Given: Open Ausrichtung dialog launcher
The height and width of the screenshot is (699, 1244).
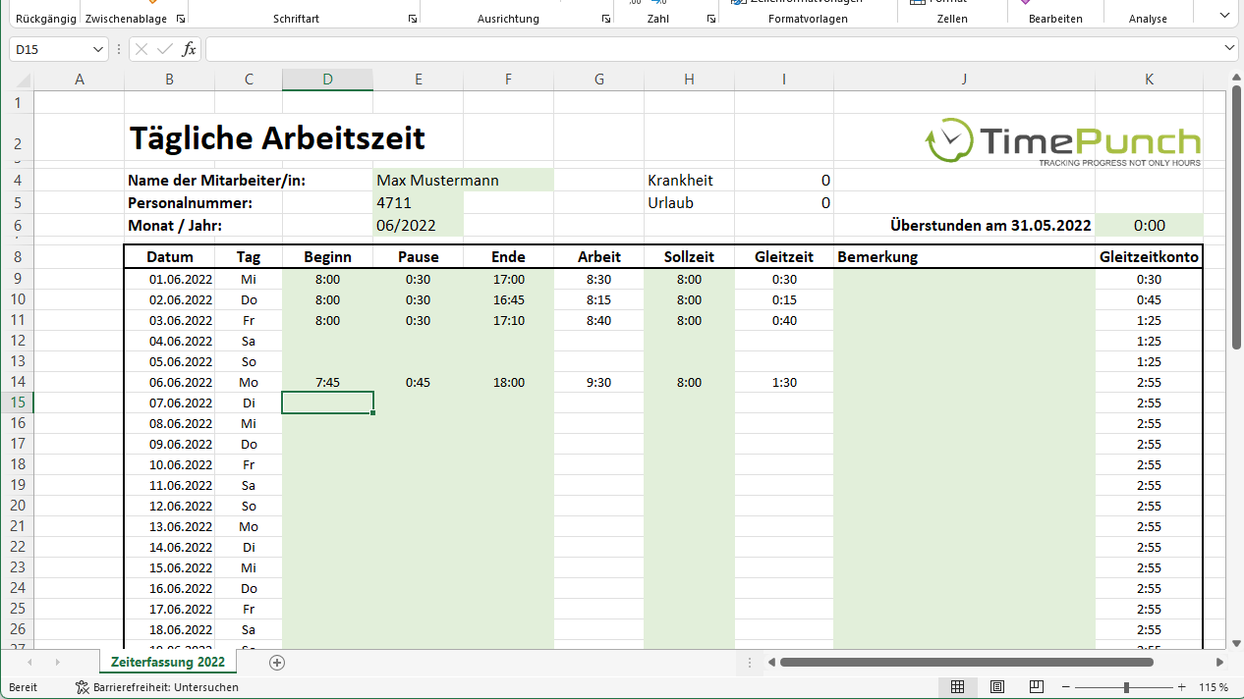Looking at the screenshot, I should tap(604, 19).
